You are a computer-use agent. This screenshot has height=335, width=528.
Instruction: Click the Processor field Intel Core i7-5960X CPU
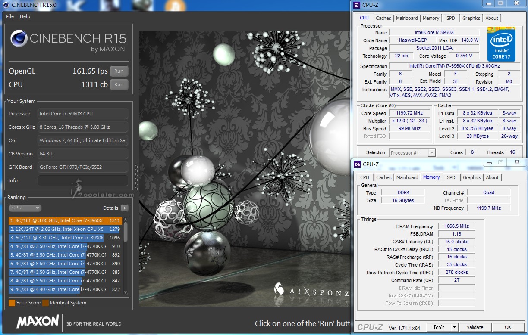83,114
